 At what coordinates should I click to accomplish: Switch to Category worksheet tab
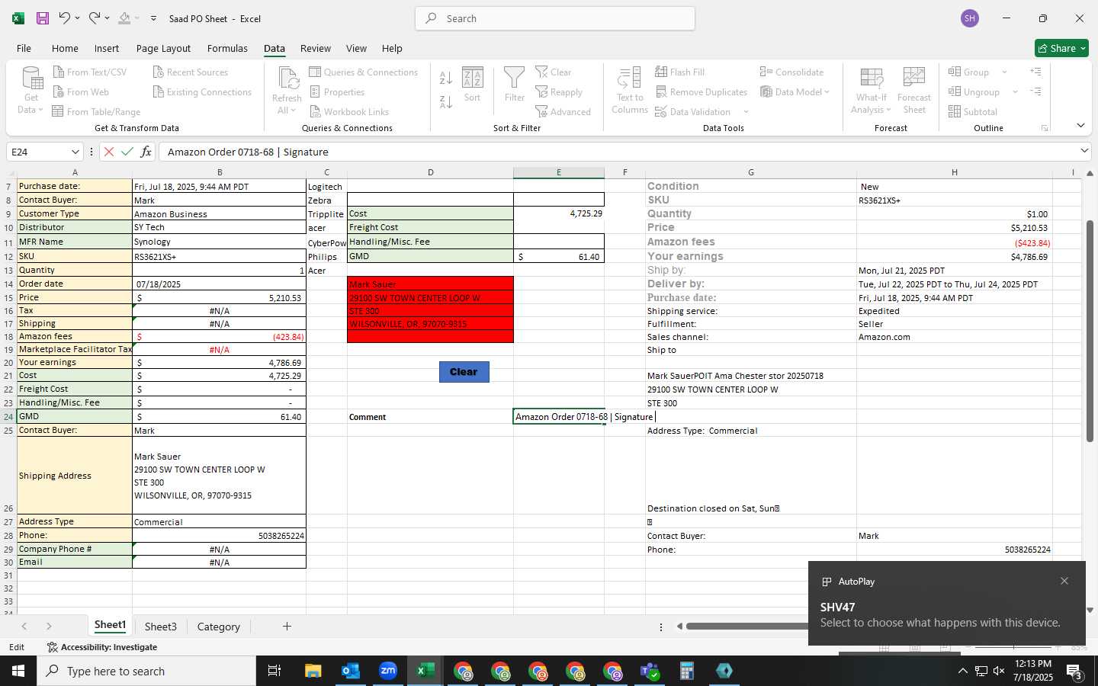coord(218,627)
